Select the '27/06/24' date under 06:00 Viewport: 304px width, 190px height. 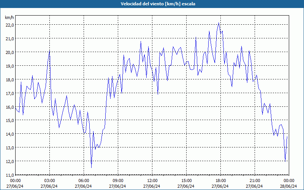83,186
